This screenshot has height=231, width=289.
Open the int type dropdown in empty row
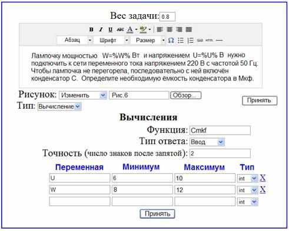click(247, 202)
